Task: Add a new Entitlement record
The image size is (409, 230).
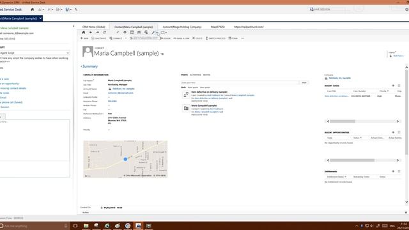Action: [x=393, y=171]
